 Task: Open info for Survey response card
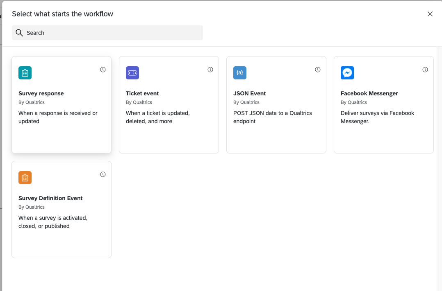103,70
